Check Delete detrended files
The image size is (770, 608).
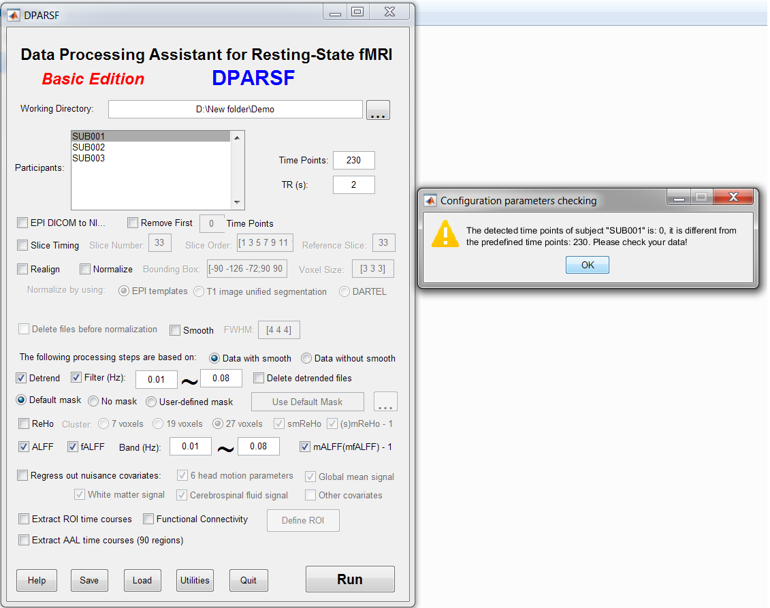[x=259, y=378]
